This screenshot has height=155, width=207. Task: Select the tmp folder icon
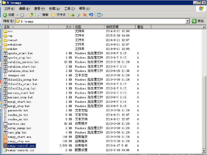5,36
